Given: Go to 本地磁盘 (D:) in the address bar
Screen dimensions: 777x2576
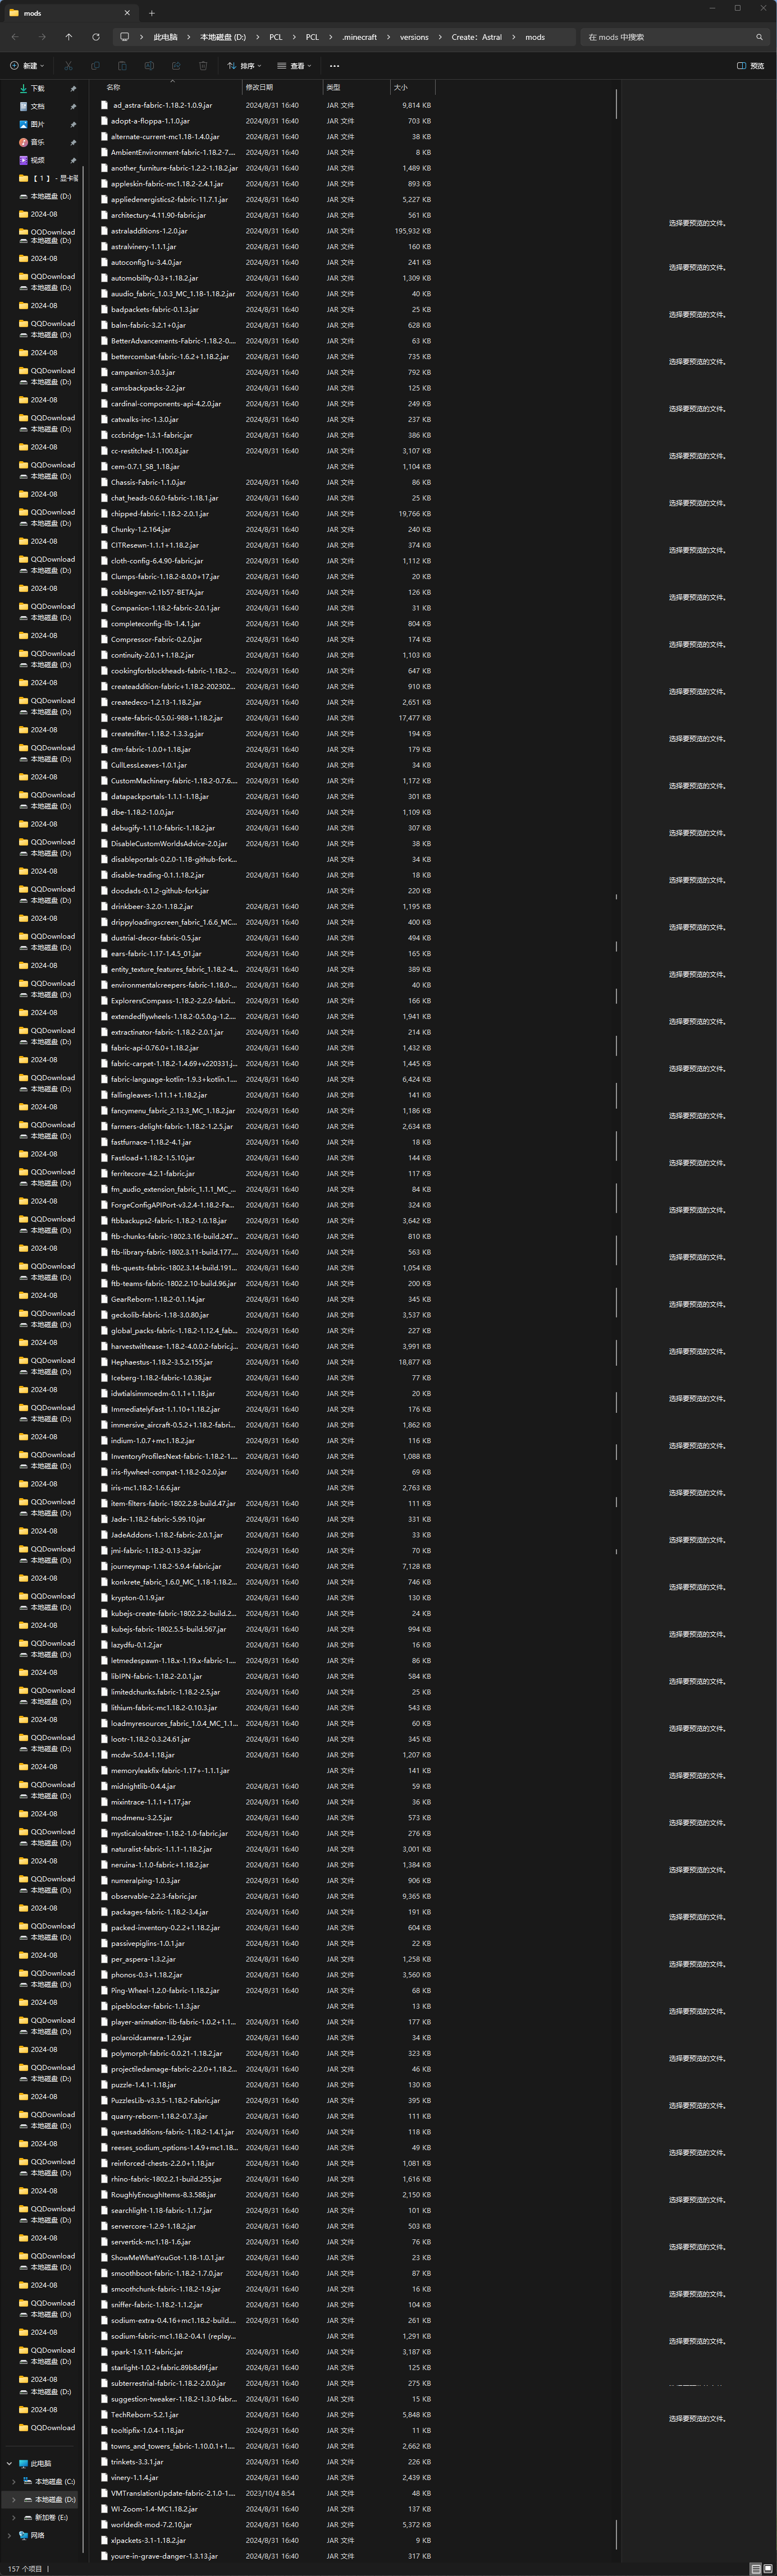Looking at the screenshot, I should [222, 37].
